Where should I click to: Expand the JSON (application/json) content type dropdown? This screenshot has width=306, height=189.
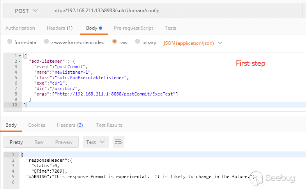193,43
